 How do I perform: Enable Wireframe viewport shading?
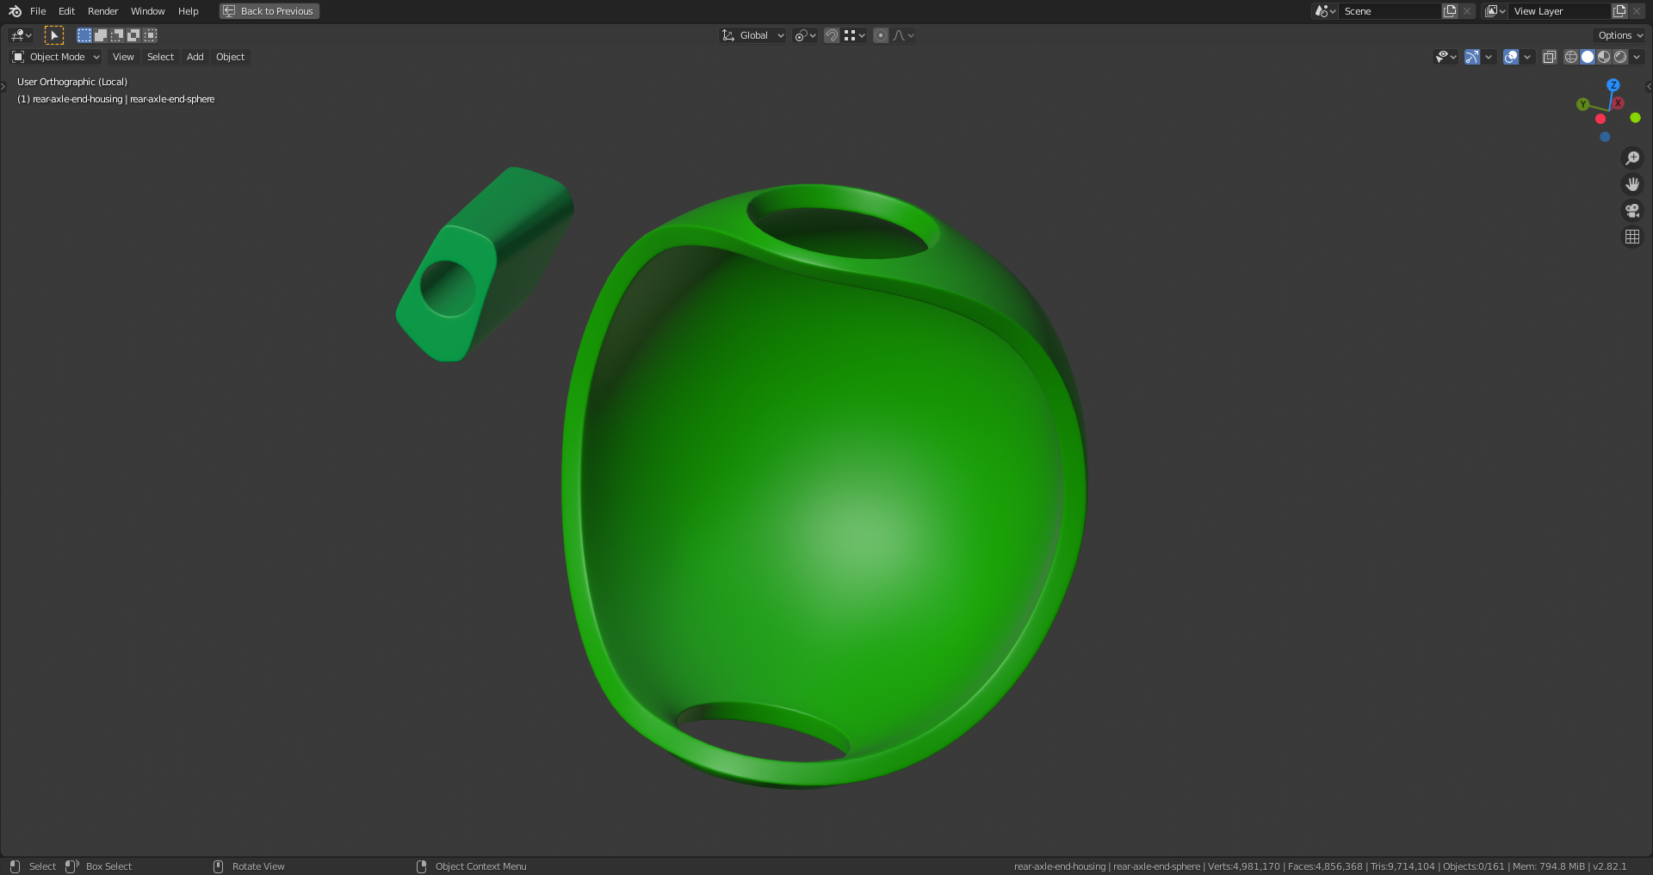click(1570, 57)
